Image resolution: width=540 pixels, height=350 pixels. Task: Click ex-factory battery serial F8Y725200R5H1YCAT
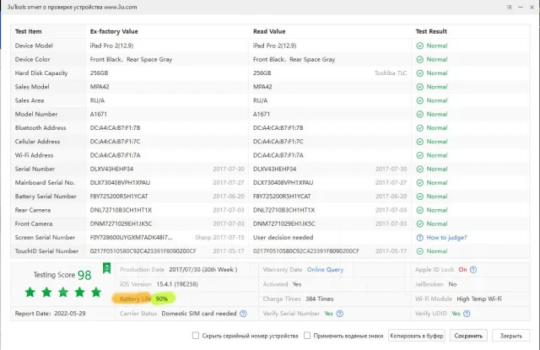click(x=119, y=197)
